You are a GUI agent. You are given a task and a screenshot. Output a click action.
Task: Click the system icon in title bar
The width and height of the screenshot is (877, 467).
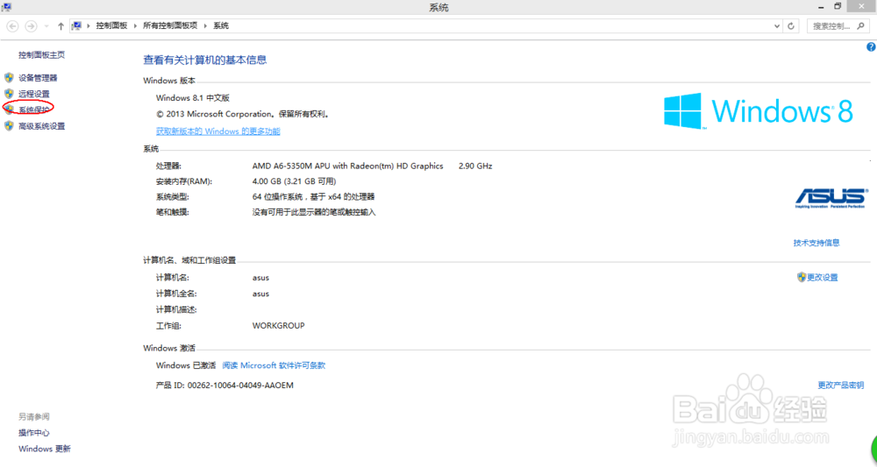(x=7, y=7)
